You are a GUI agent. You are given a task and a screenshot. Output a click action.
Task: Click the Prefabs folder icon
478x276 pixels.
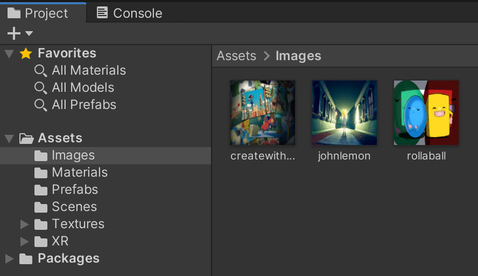(x=41, y=190)
